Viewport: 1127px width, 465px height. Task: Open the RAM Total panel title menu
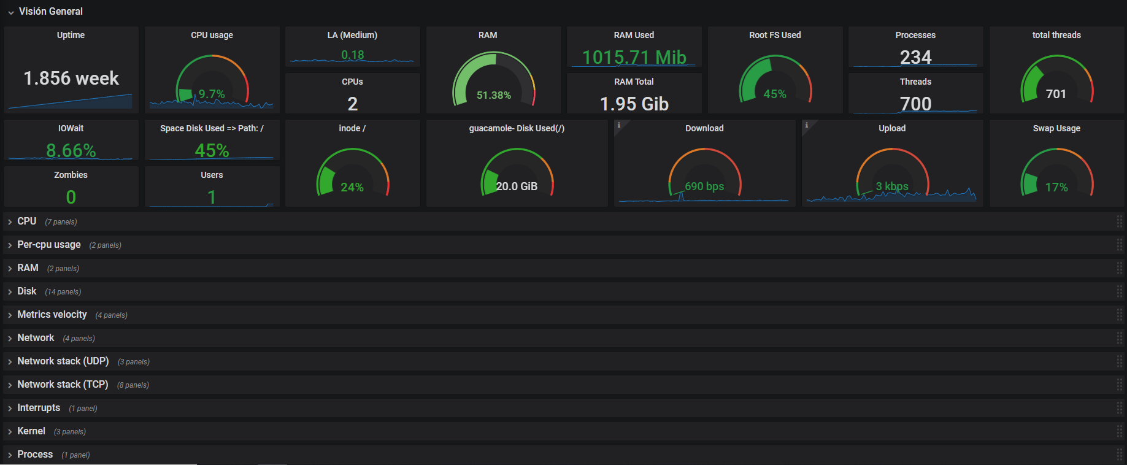634,82
